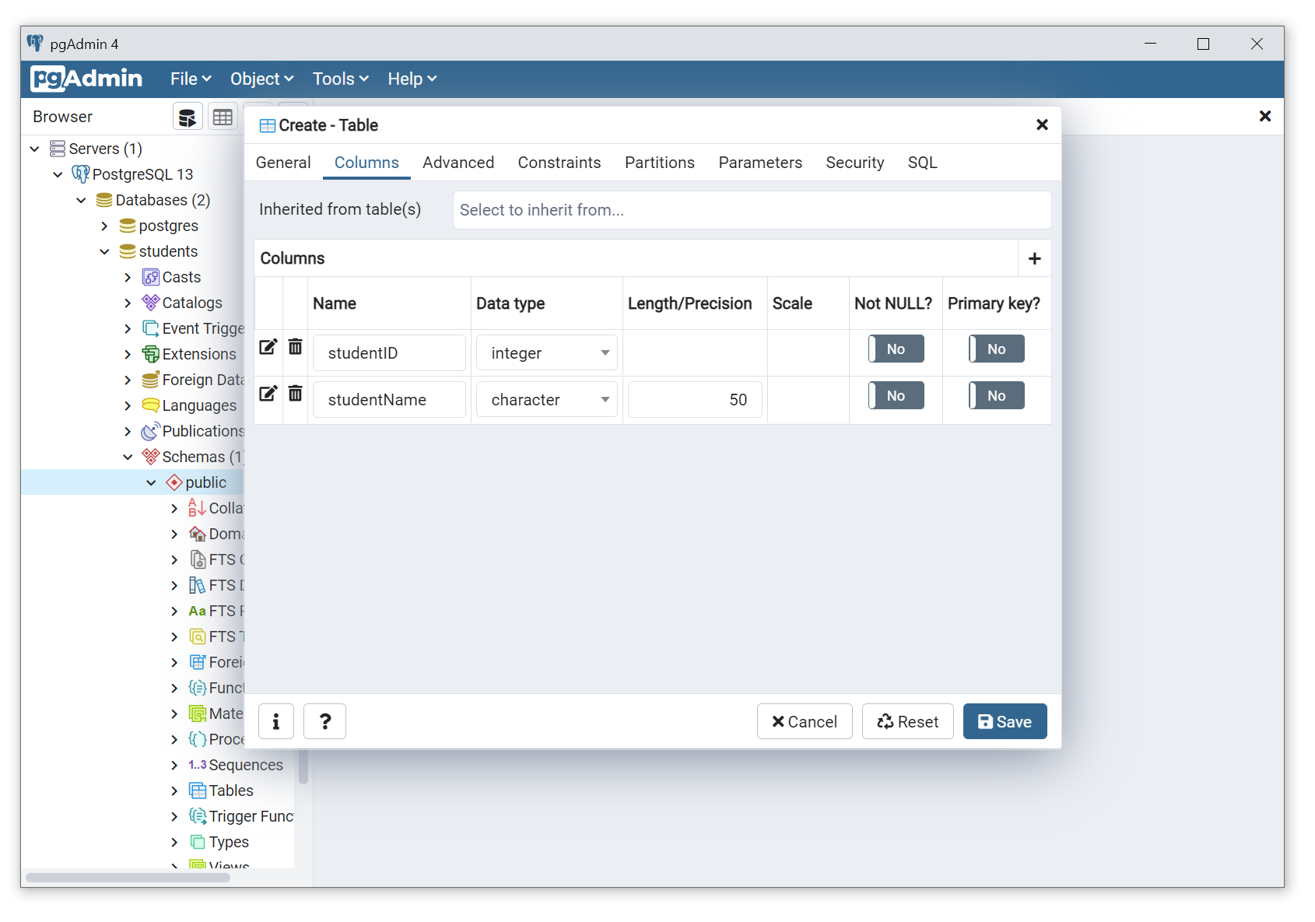This screenshot has width=1315, height=922.
Task: Toggle Primary key for studentID
Action: (x=997, y=349)
